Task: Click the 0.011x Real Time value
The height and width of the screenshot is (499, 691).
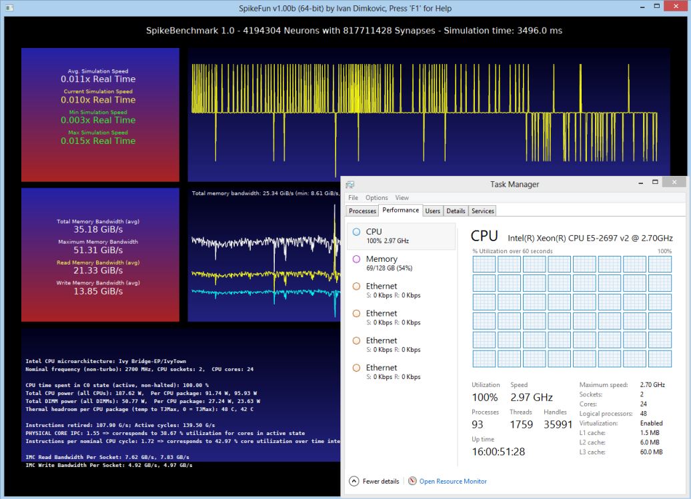Action: tap(98, 79)
